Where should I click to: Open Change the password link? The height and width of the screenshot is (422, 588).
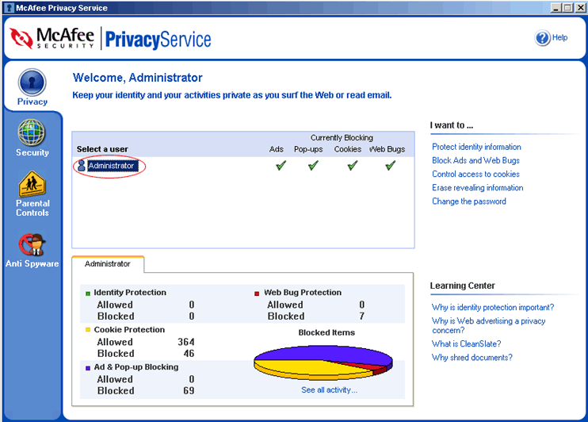469,201
